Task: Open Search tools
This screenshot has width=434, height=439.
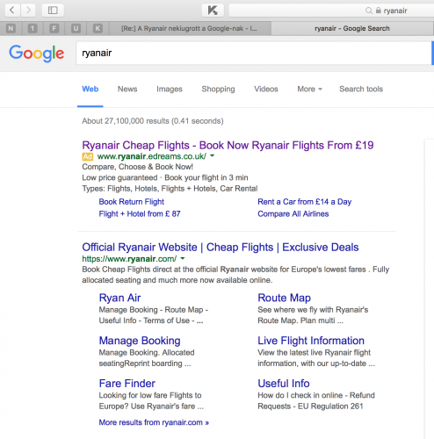Action: coord(361,89)
